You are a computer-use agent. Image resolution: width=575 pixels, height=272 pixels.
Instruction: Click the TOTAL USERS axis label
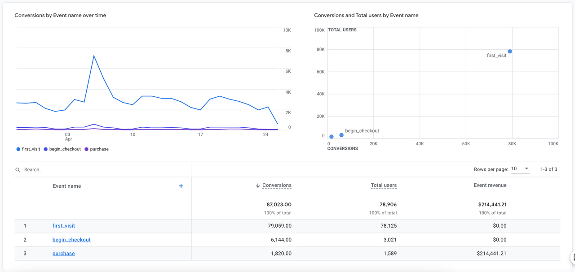[x=342, y=30]
